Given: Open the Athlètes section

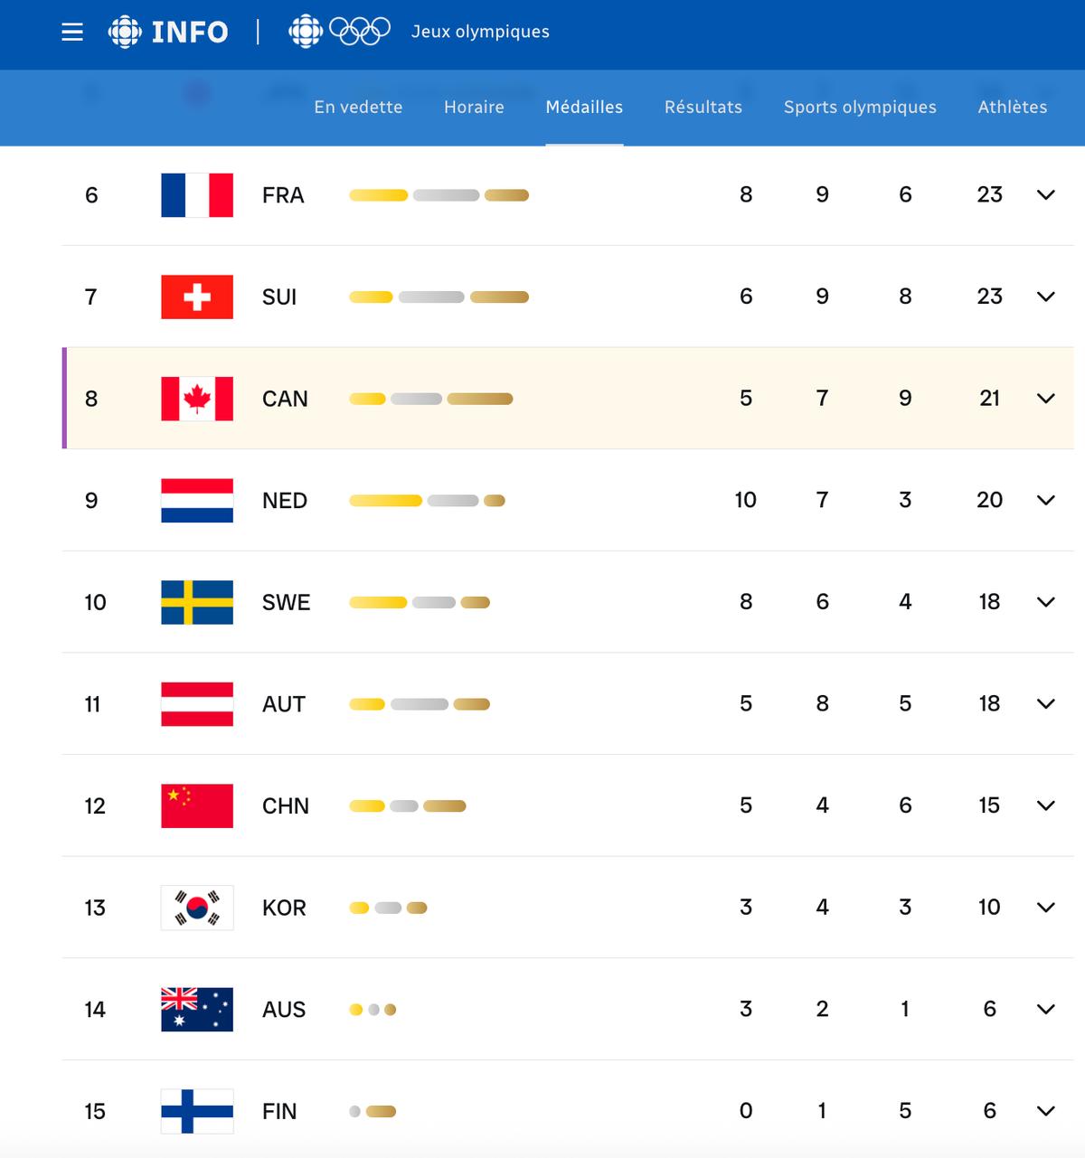Looking at the screenshot, I should pos(1012,107).
